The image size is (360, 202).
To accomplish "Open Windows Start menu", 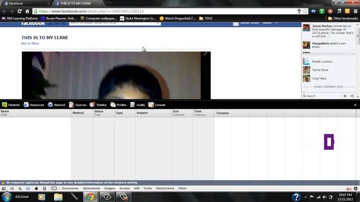I will (x=6, y=197).
